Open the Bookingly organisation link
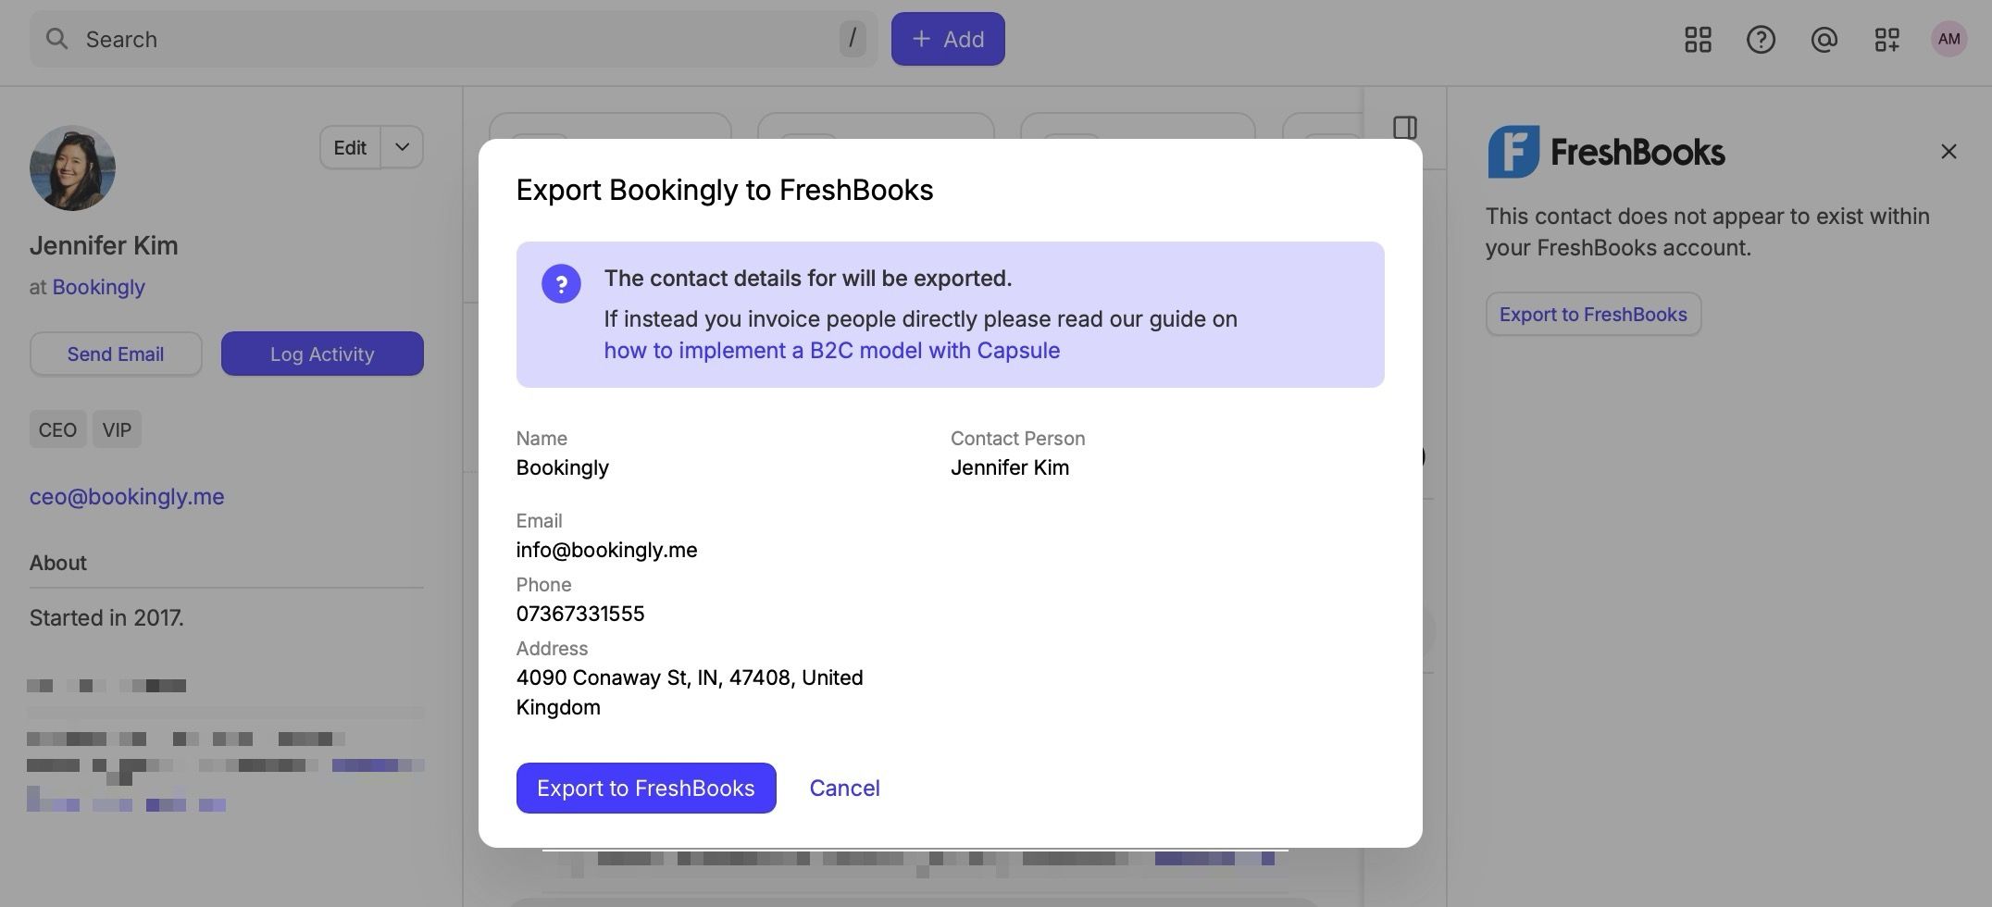Screen dimensions: 1992x907 coord(98,287)
